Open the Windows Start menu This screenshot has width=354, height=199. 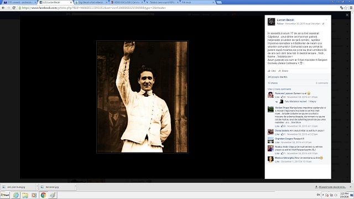(x=5, y=195)
